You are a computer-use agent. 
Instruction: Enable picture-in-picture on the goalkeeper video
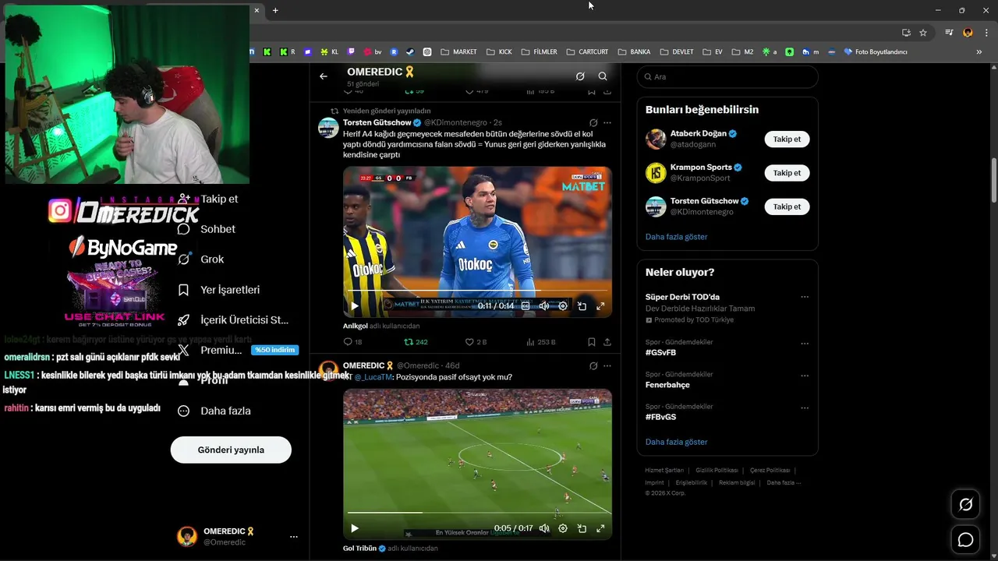pos(582,306)
